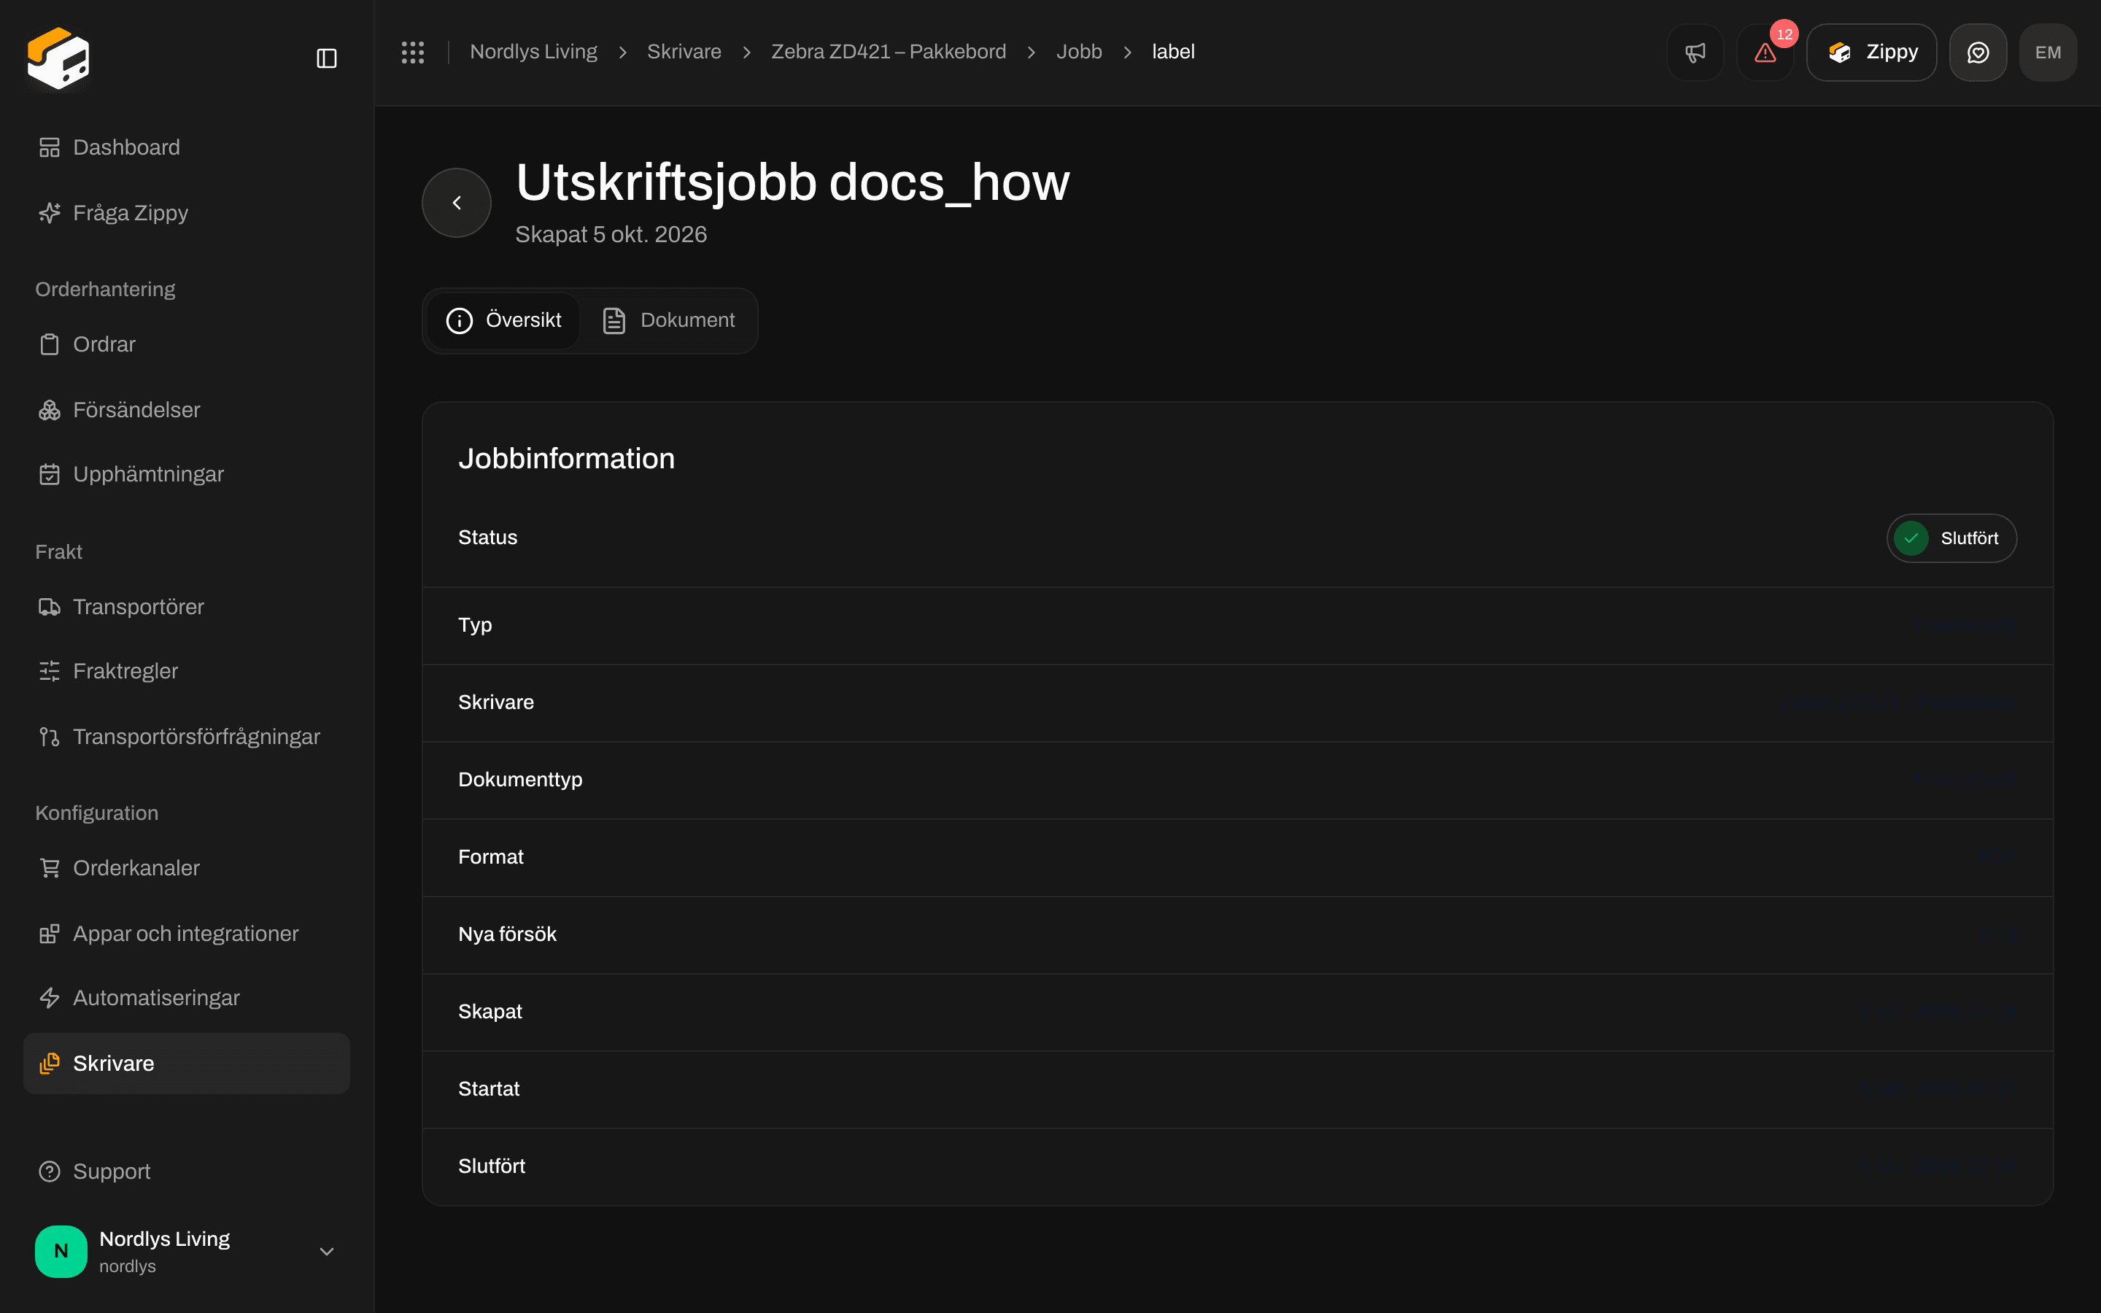Click the Dashboard icon in the sidebar
The height and width of the screenshot is (1313, 2101).
pos(50,147)
